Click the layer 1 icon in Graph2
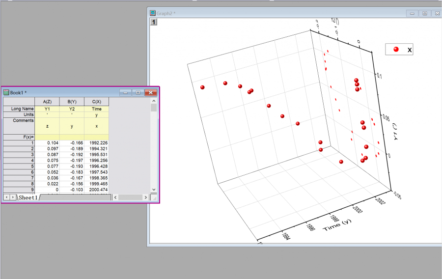The image size is (442, 279). [154, 22]
